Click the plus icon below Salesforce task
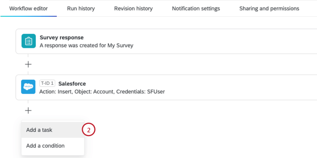Screen dimensions: 317x158 tap(28, 110)
